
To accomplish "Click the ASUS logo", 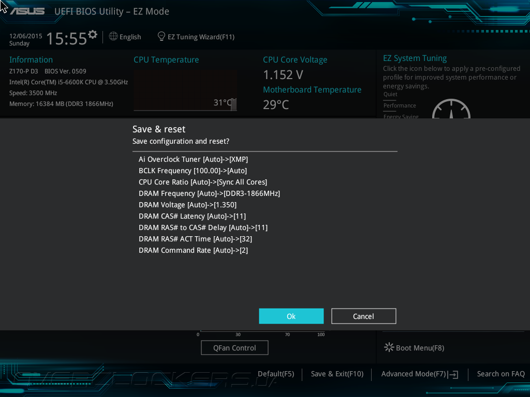I will [27, 11].
